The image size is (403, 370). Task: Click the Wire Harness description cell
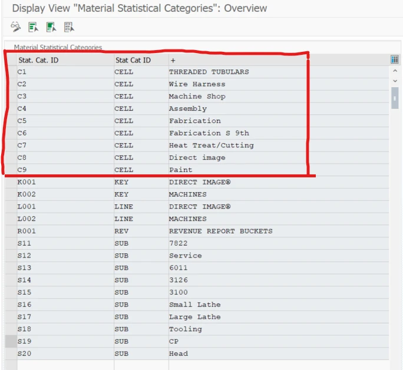(279, 84)
